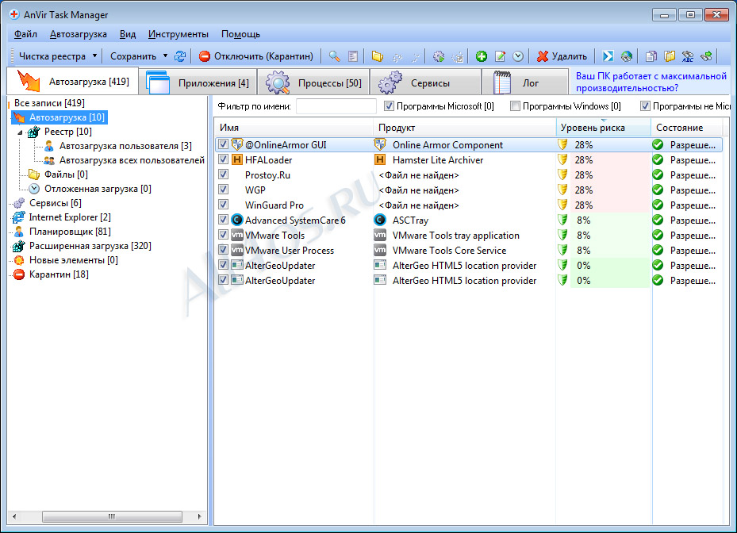Click the red X Удалить button
The image size is (737, 533).
point(562,56)
